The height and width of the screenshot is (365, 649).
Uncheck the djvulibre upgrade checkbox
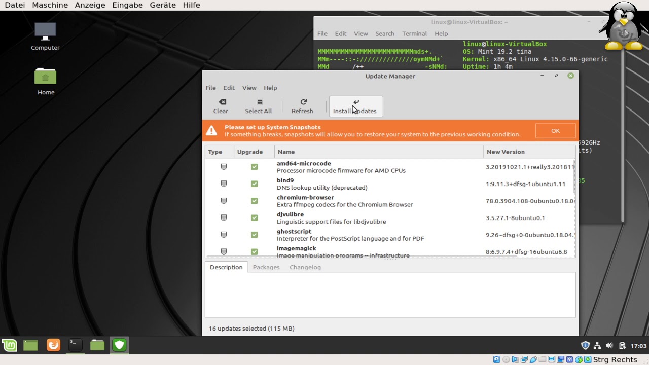coord(254,218)
